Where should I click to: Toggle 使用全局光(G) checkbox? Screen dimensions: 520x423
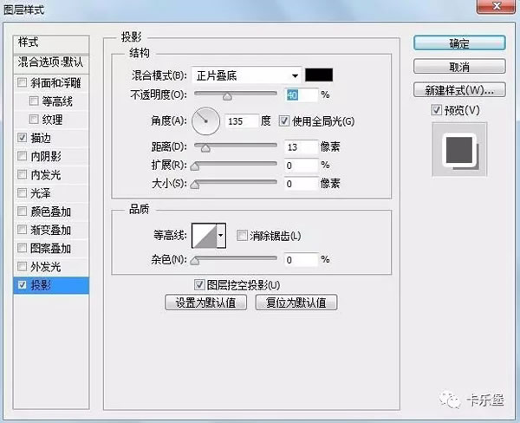[284, 120]
